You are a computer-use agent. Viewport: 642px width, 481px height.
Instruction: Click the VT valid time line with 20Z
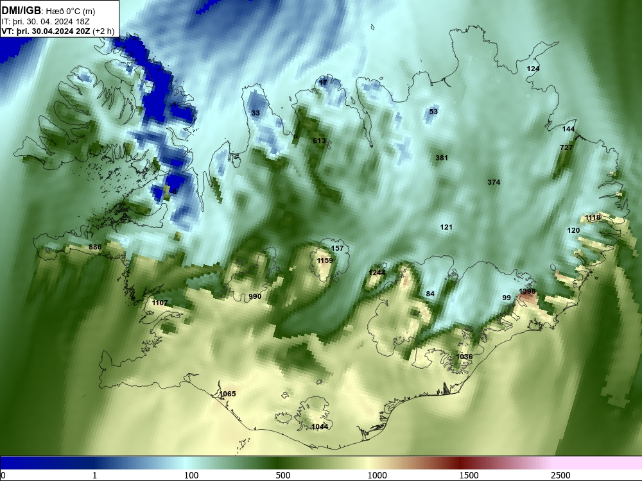click(x=58, y=31)
